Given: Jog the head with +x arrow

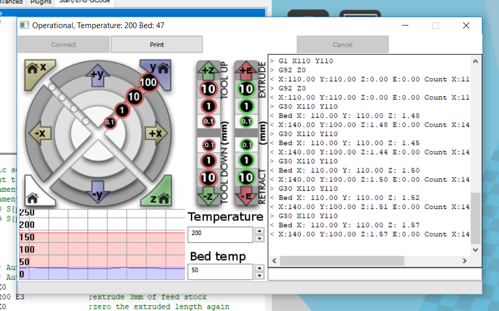Looking at the screenshot, I should 155,133.
